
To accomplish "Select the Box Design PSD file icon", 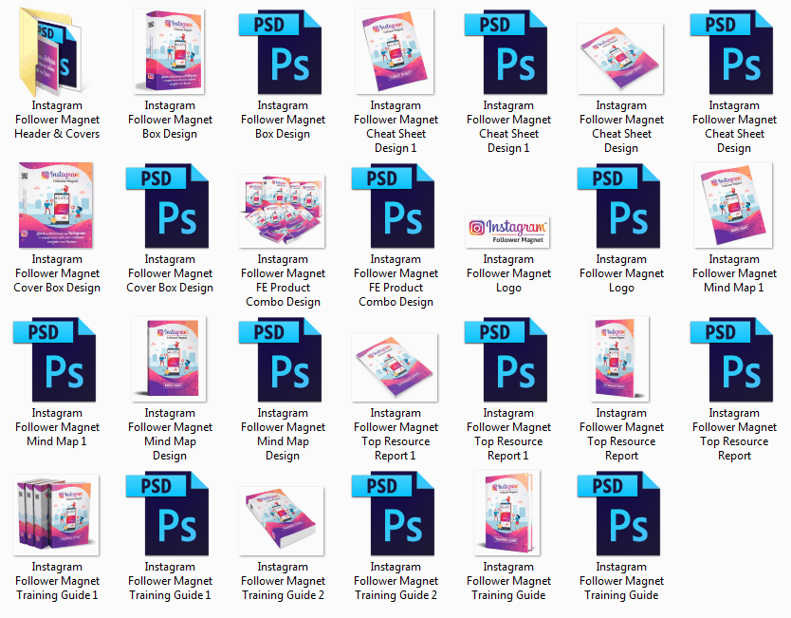I will pos(281,52).
